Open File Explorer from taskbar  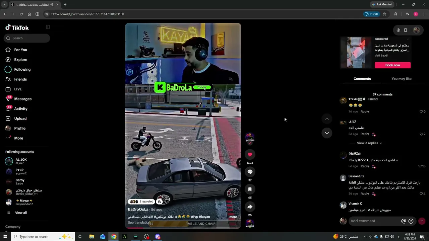(91, 237)
